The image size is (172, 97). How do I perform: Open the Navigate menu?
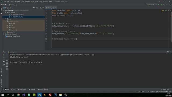tap(17, 2)
